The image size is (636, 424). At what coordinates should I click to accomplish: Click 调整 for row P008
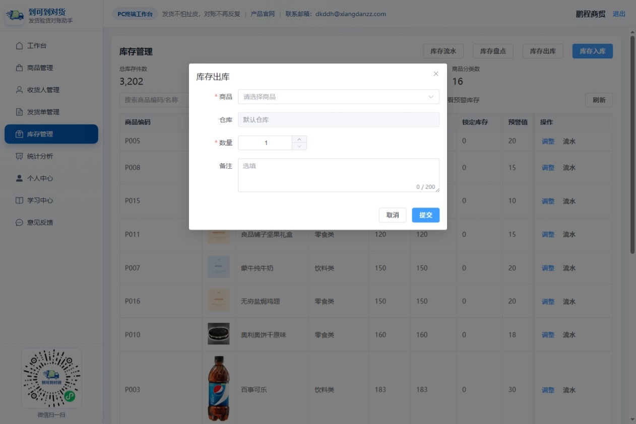[x=548, y=168]
